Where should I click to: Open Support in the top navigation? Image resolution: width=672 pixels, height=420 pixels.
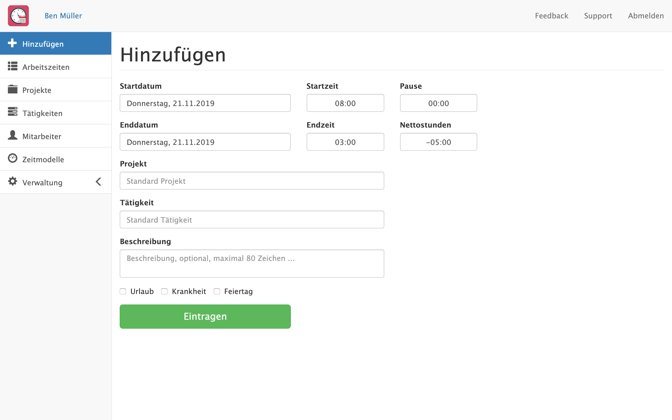point(598,16)
